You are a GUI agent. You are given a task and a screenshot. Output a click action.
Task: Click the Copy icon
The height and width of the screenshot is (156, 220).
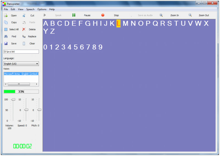coord(6,22)
